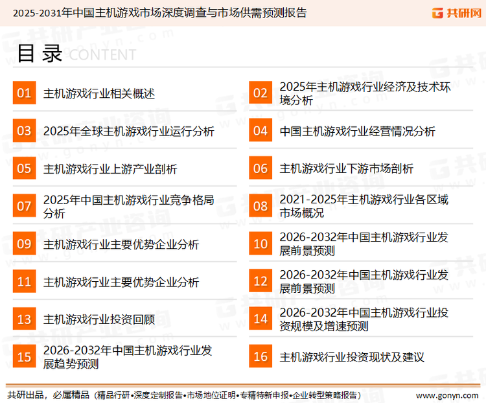Click the orange 03 chapter number badge
This screenshot has width=486, height=403.
(x=24, y=130)
